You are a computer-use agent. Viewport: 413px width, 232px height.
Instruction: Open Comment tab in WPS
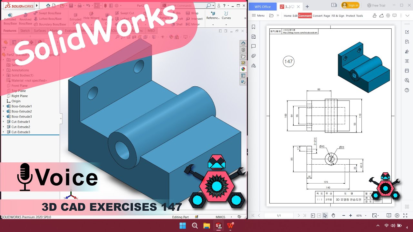pos(305,15)
